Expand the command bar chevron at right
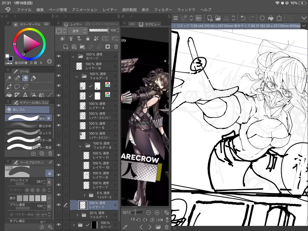The height and width of the screenshot is (231, 308). [304, 18]
